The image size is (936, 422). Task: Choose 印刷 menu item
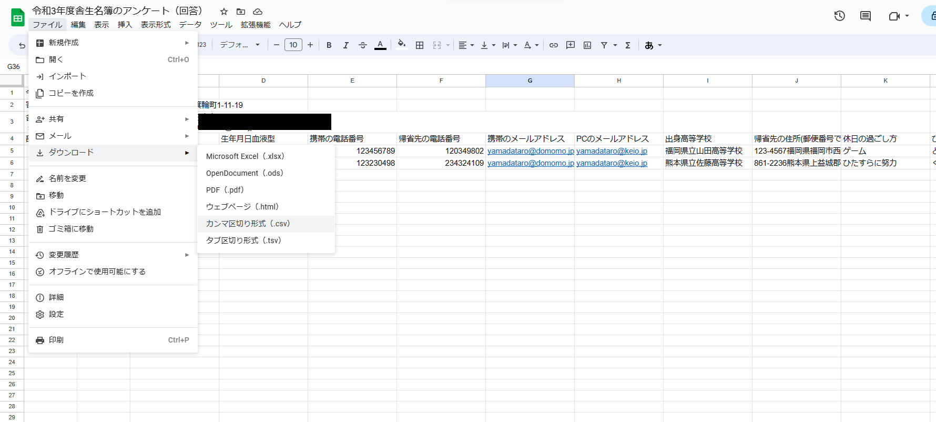point(113,340)
